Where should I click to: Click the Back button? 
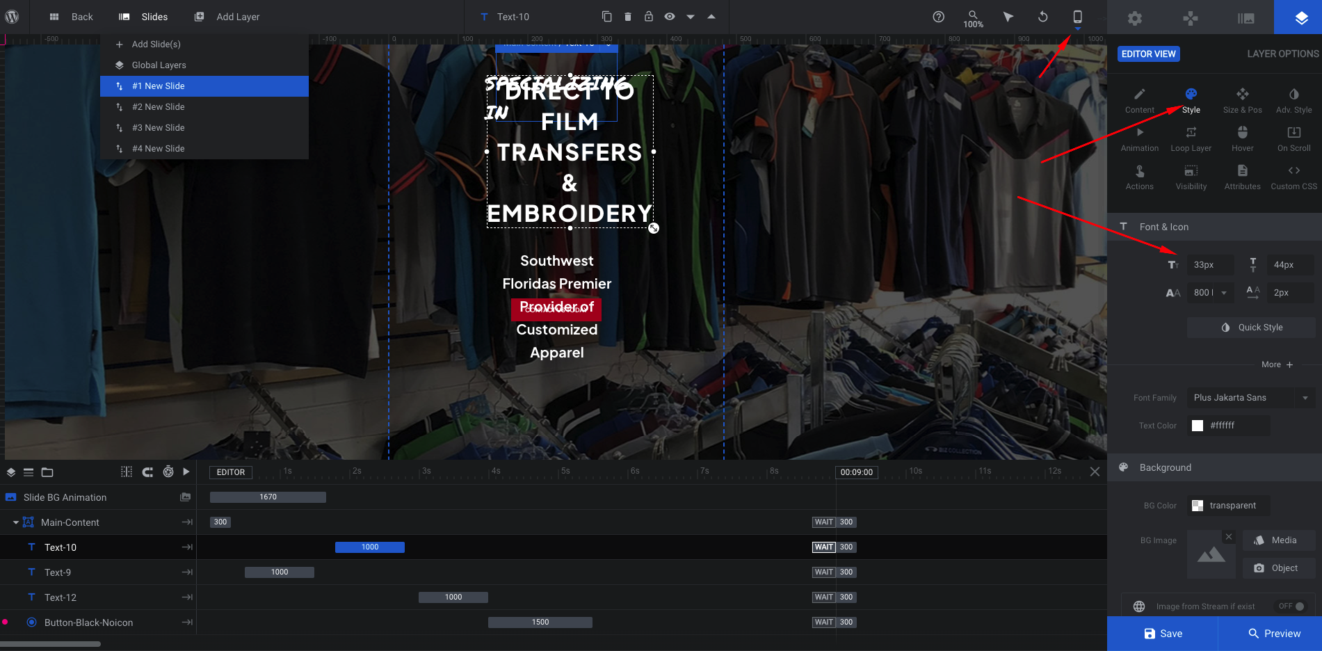pos(71,17)
